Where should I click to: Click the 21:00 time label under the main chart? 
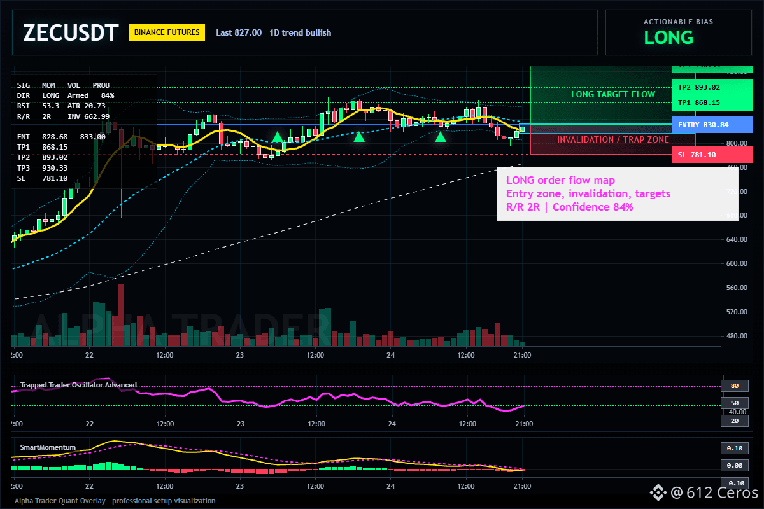523,354
